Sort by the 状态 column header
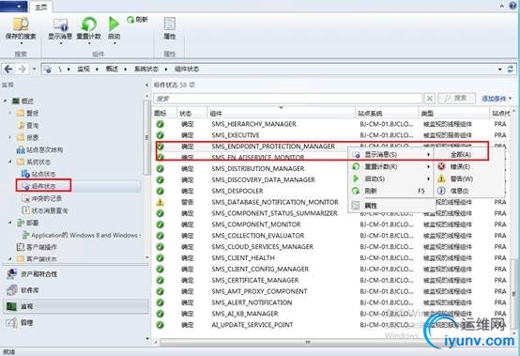The width and height of the screenshot is (520, 356). coord(191,114)
